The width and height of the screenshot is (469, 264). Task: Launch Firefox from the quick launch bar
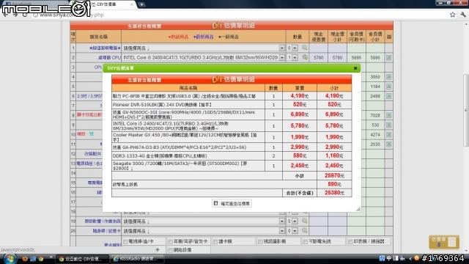25,259
